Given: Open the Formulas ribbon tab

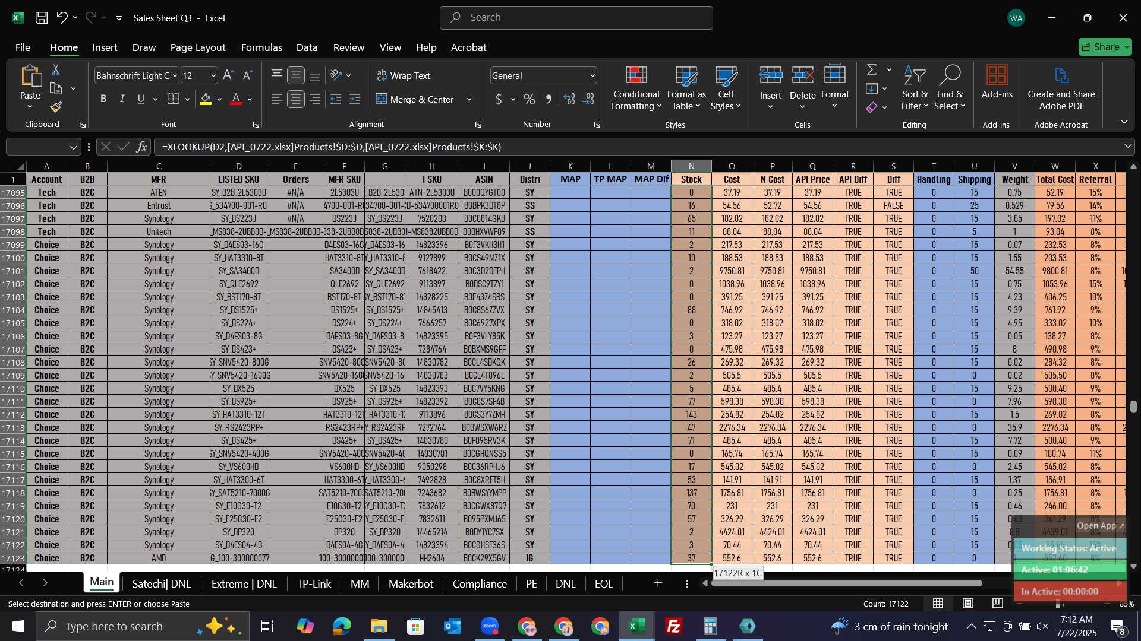Looking at the screenshot, I should tap(261, 47).
